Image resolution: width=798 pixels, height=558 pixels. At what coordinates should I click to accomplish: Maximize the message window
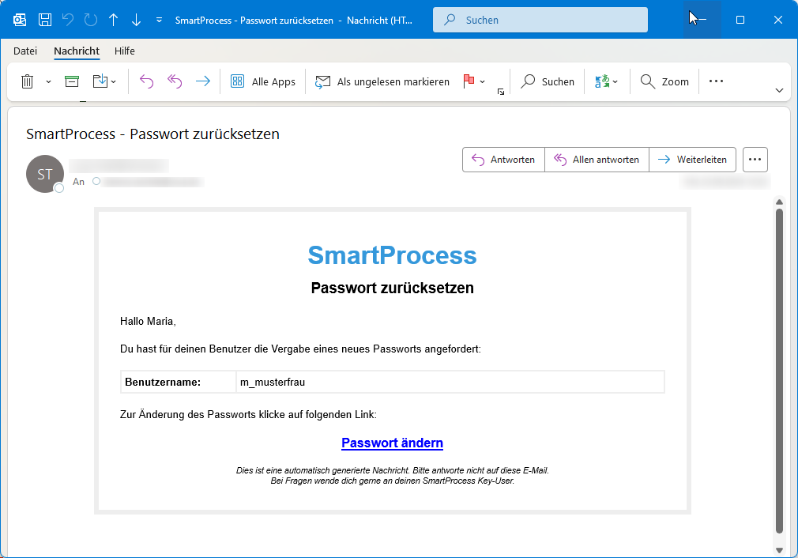[x=740, y=20]
